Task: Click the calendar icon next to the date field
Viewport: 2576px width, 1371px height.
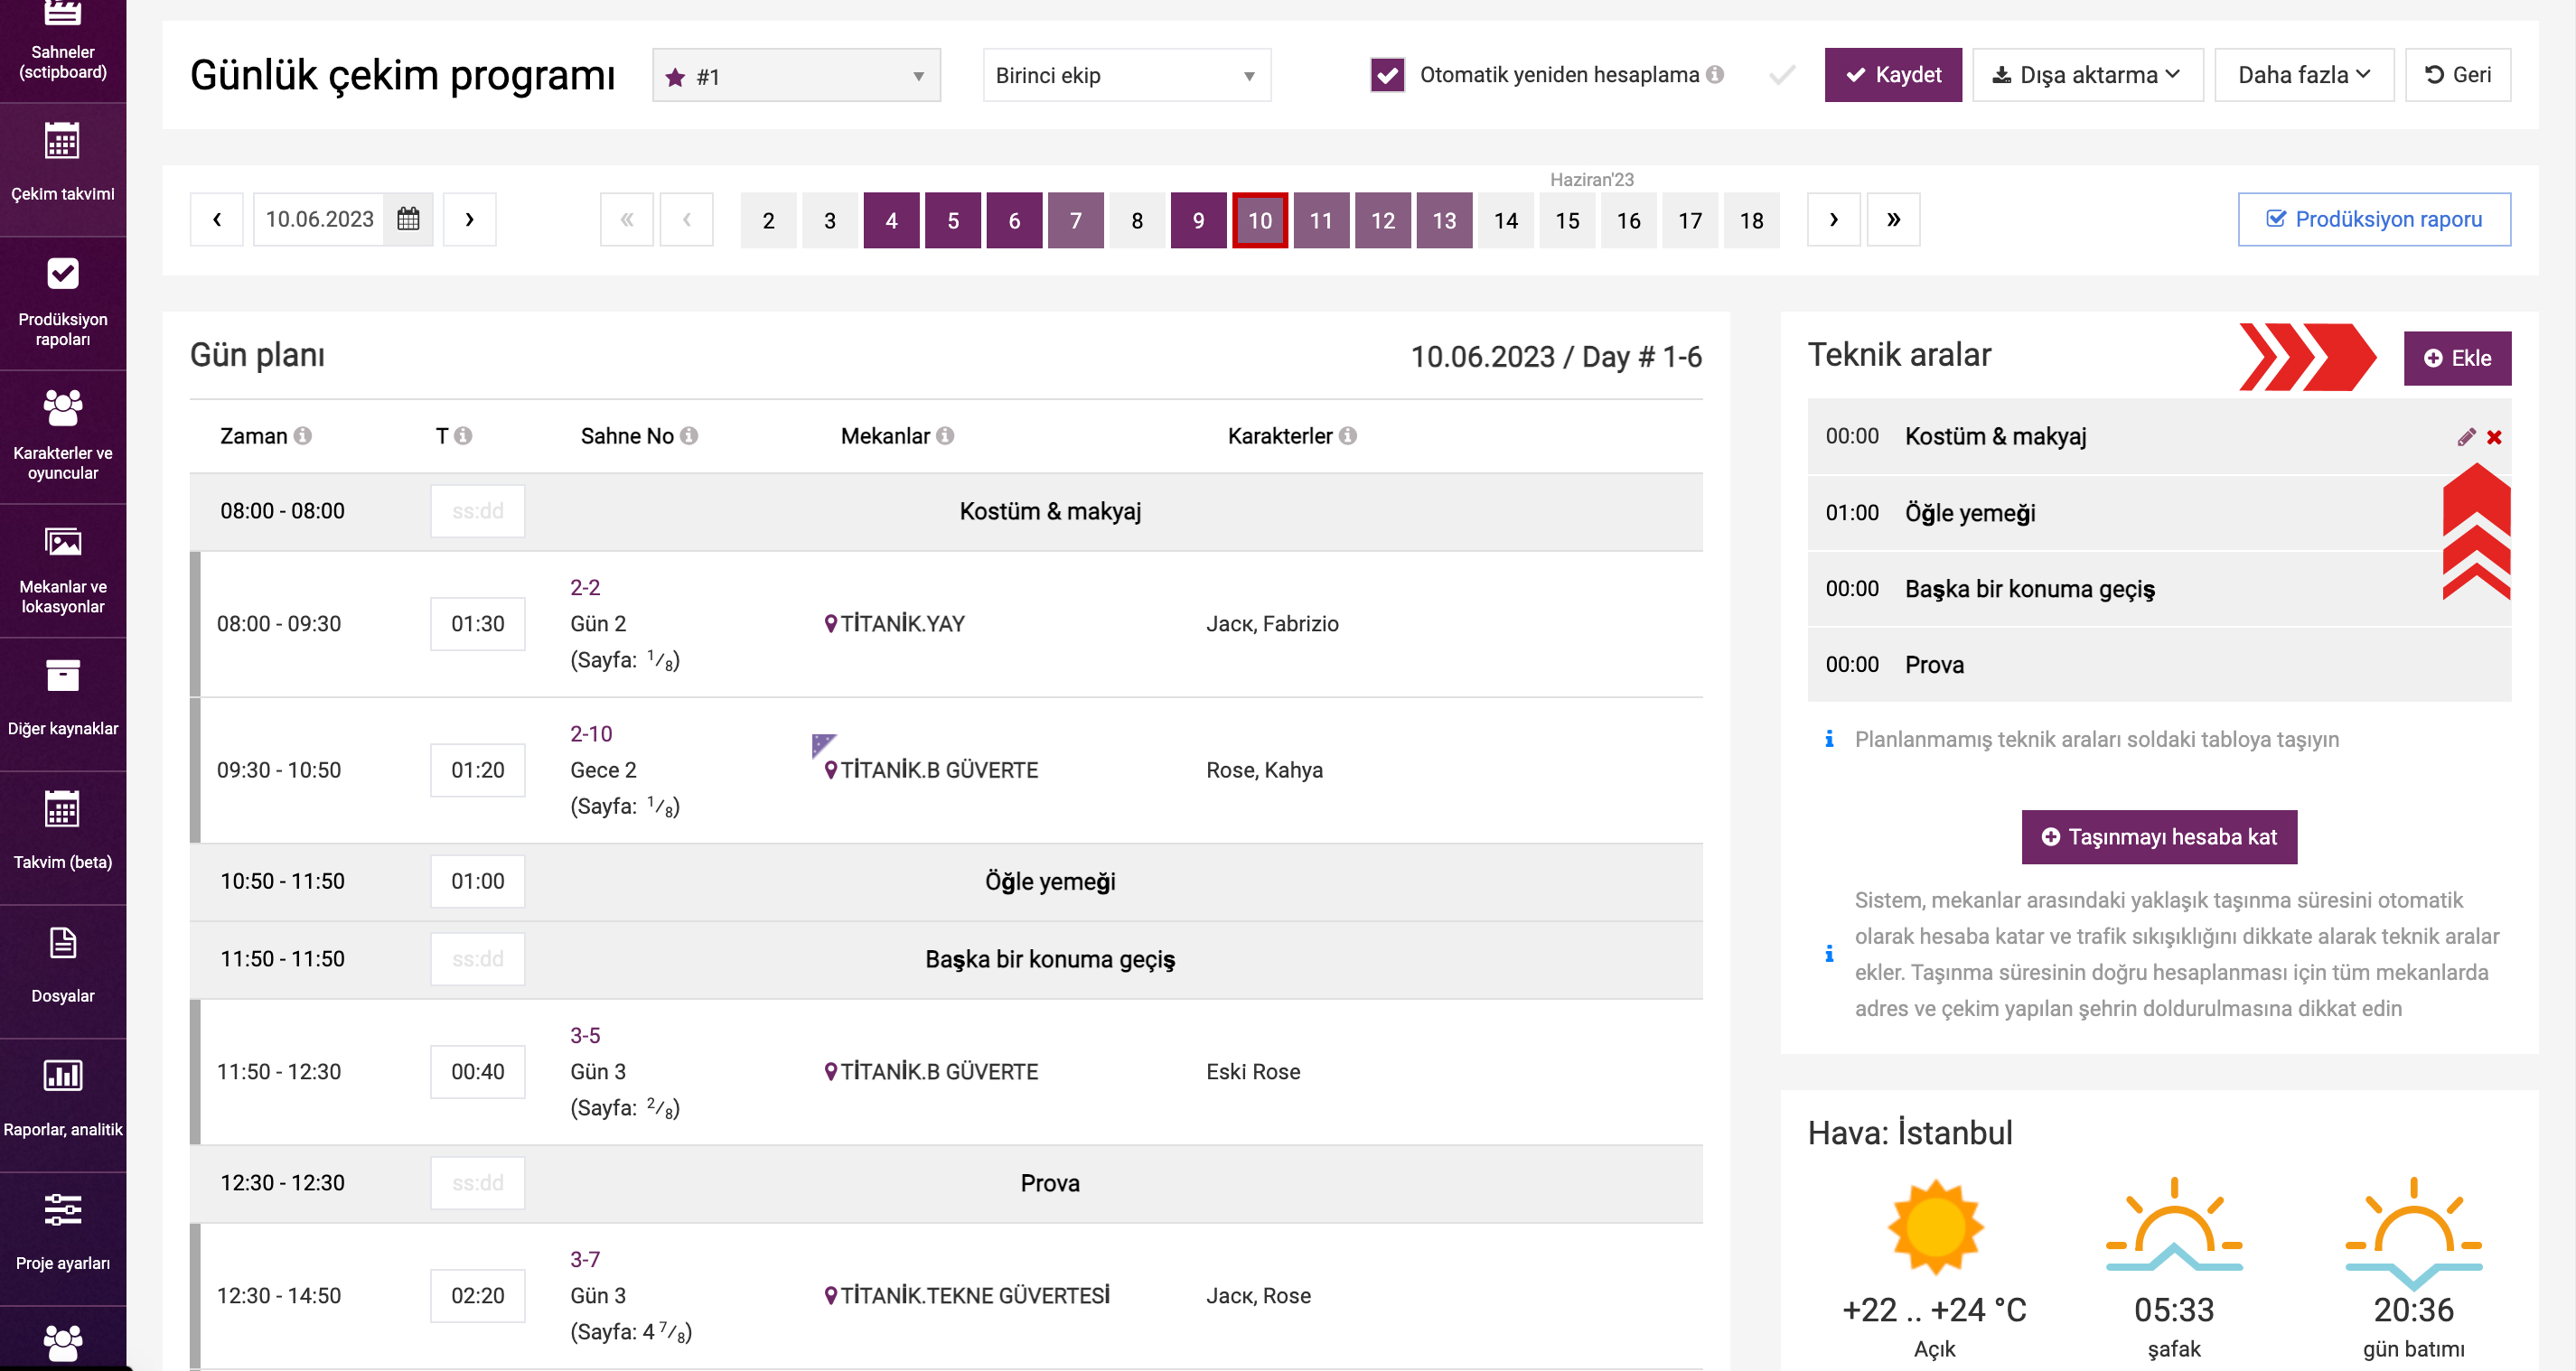Action: [408, 219]
